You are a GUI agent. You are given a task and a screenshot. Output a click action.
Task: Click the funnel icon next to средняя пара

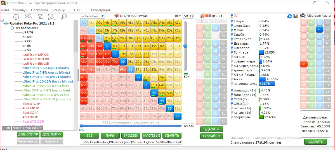point(232,61)
